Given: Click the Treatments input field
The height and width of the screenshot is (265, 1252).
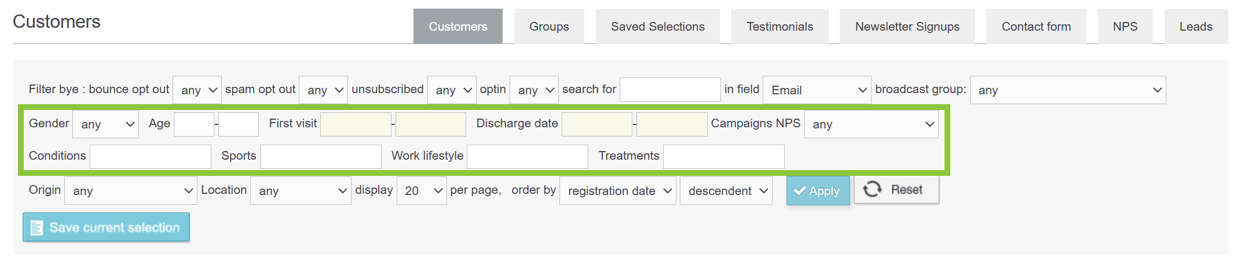Looking at the screenshot, I should tap(723, 157).
